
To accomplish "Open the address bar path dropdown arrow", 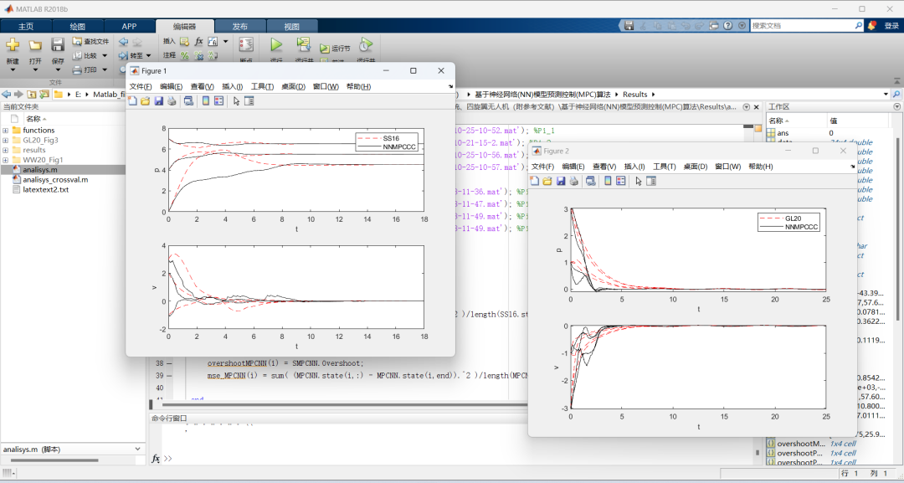I will 886,94.
